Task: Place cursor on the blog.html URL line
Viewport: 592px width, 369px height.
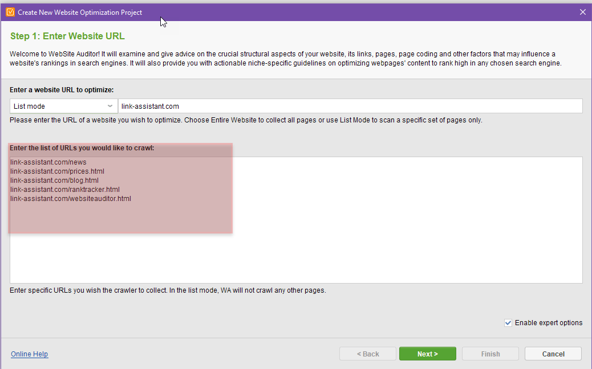Action: pos(54,180)
